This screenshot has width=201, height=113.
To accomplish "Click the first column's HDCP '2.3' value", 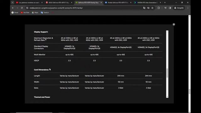I will coord(69,61).
